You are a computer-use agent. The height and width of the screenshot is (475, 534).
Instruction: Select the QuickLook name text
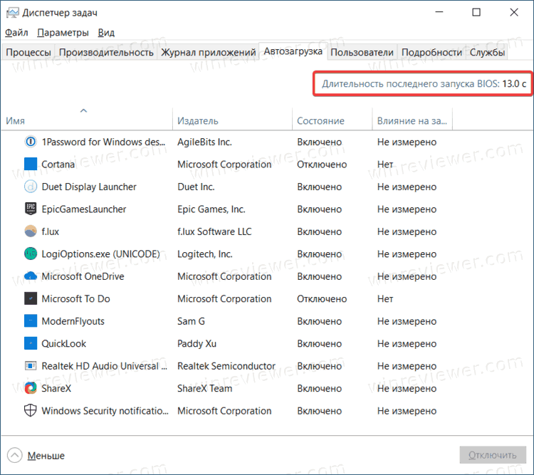(x=63, y=343)
